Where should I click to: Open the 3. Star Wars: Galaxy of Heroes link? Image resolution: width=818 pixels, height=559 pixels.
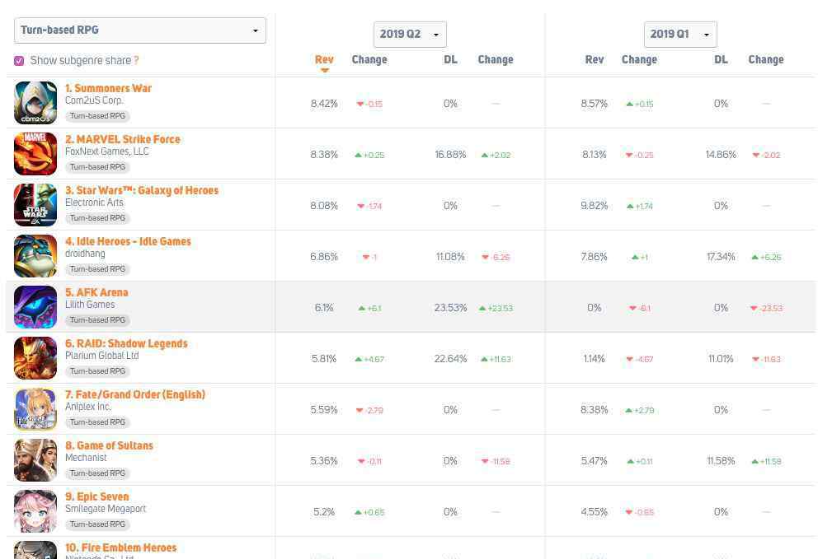coord(142,191)
